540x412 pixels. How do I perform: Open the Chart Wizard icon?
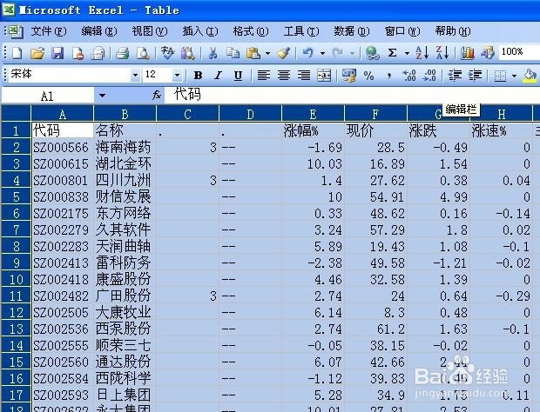pyautogui.click(x=468, y=53)
